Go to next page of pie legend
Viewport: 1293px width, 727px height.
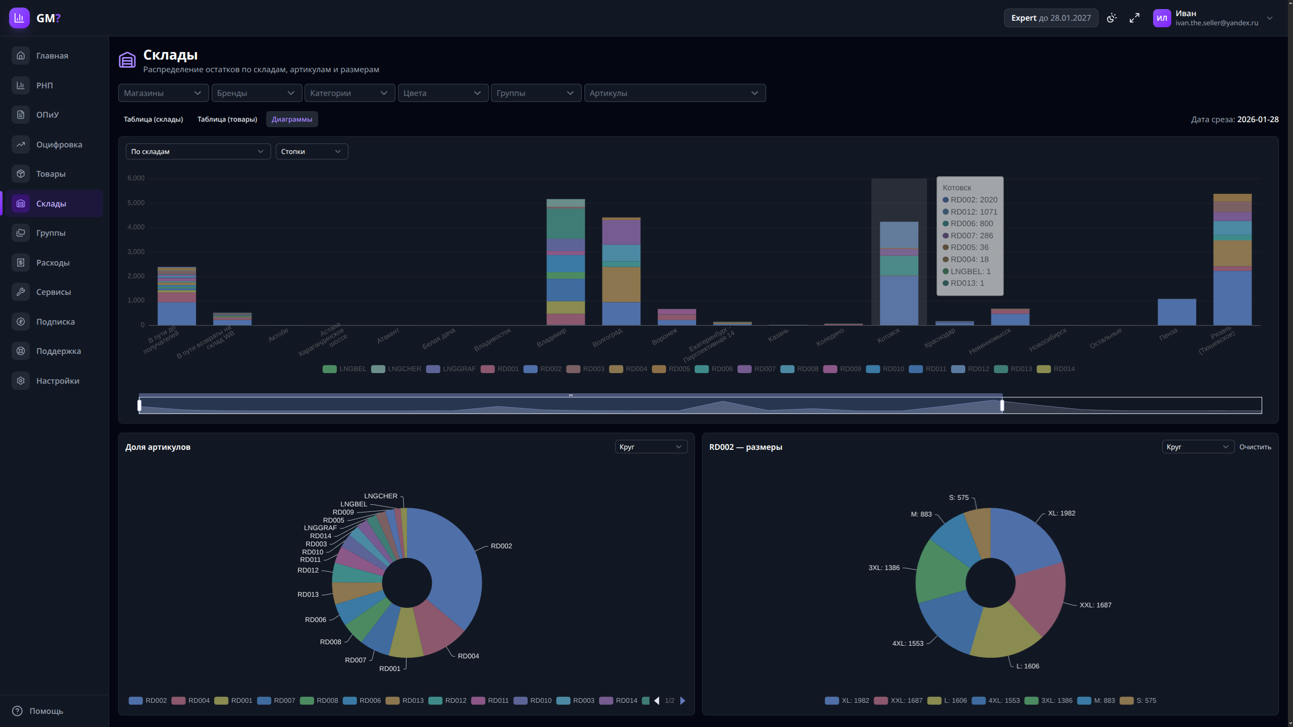tap(683, 701)
